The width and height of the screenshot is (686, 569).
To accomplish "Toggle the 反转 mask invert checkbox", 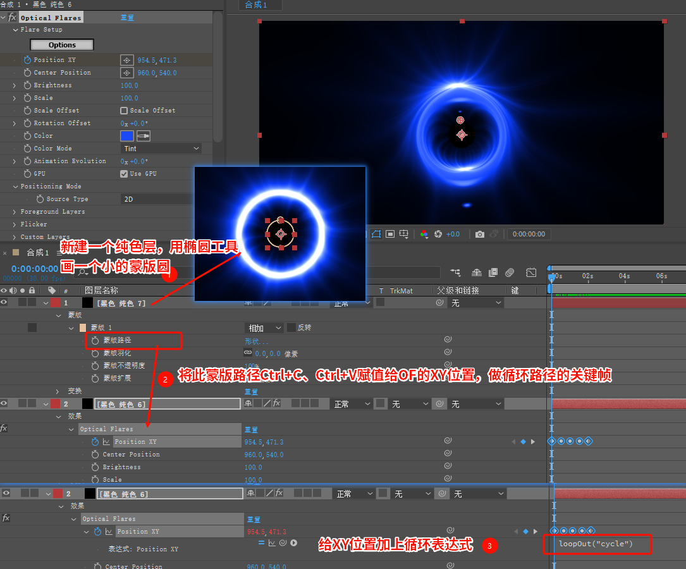I will tap(291, 327).
